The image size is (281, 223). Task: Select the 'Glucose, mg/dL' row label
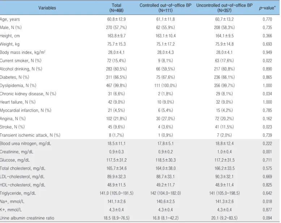(15, 160)
